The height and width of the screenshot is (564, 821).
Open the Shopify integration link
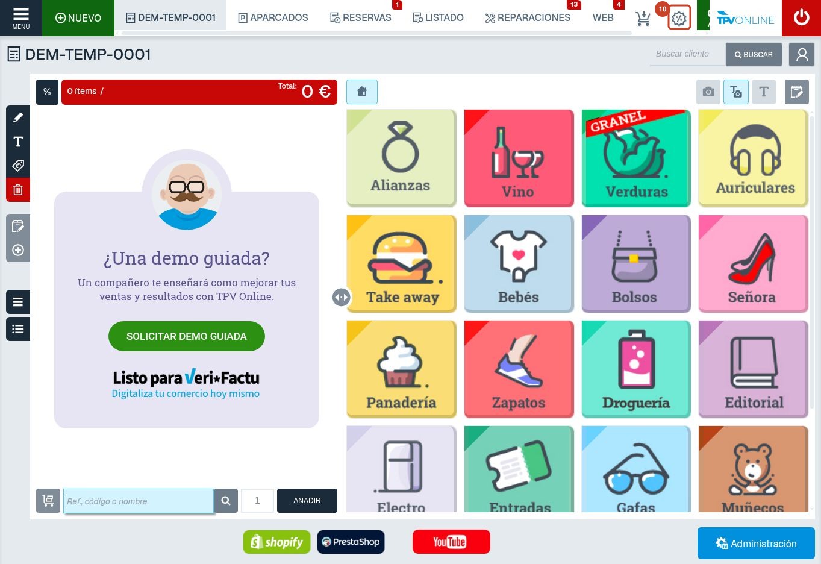(276, 542)
